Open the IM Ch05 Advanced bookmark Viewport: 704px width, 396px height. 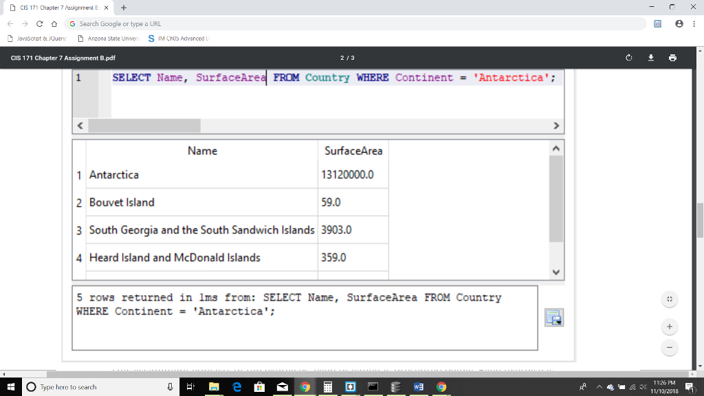coord(179,38)
